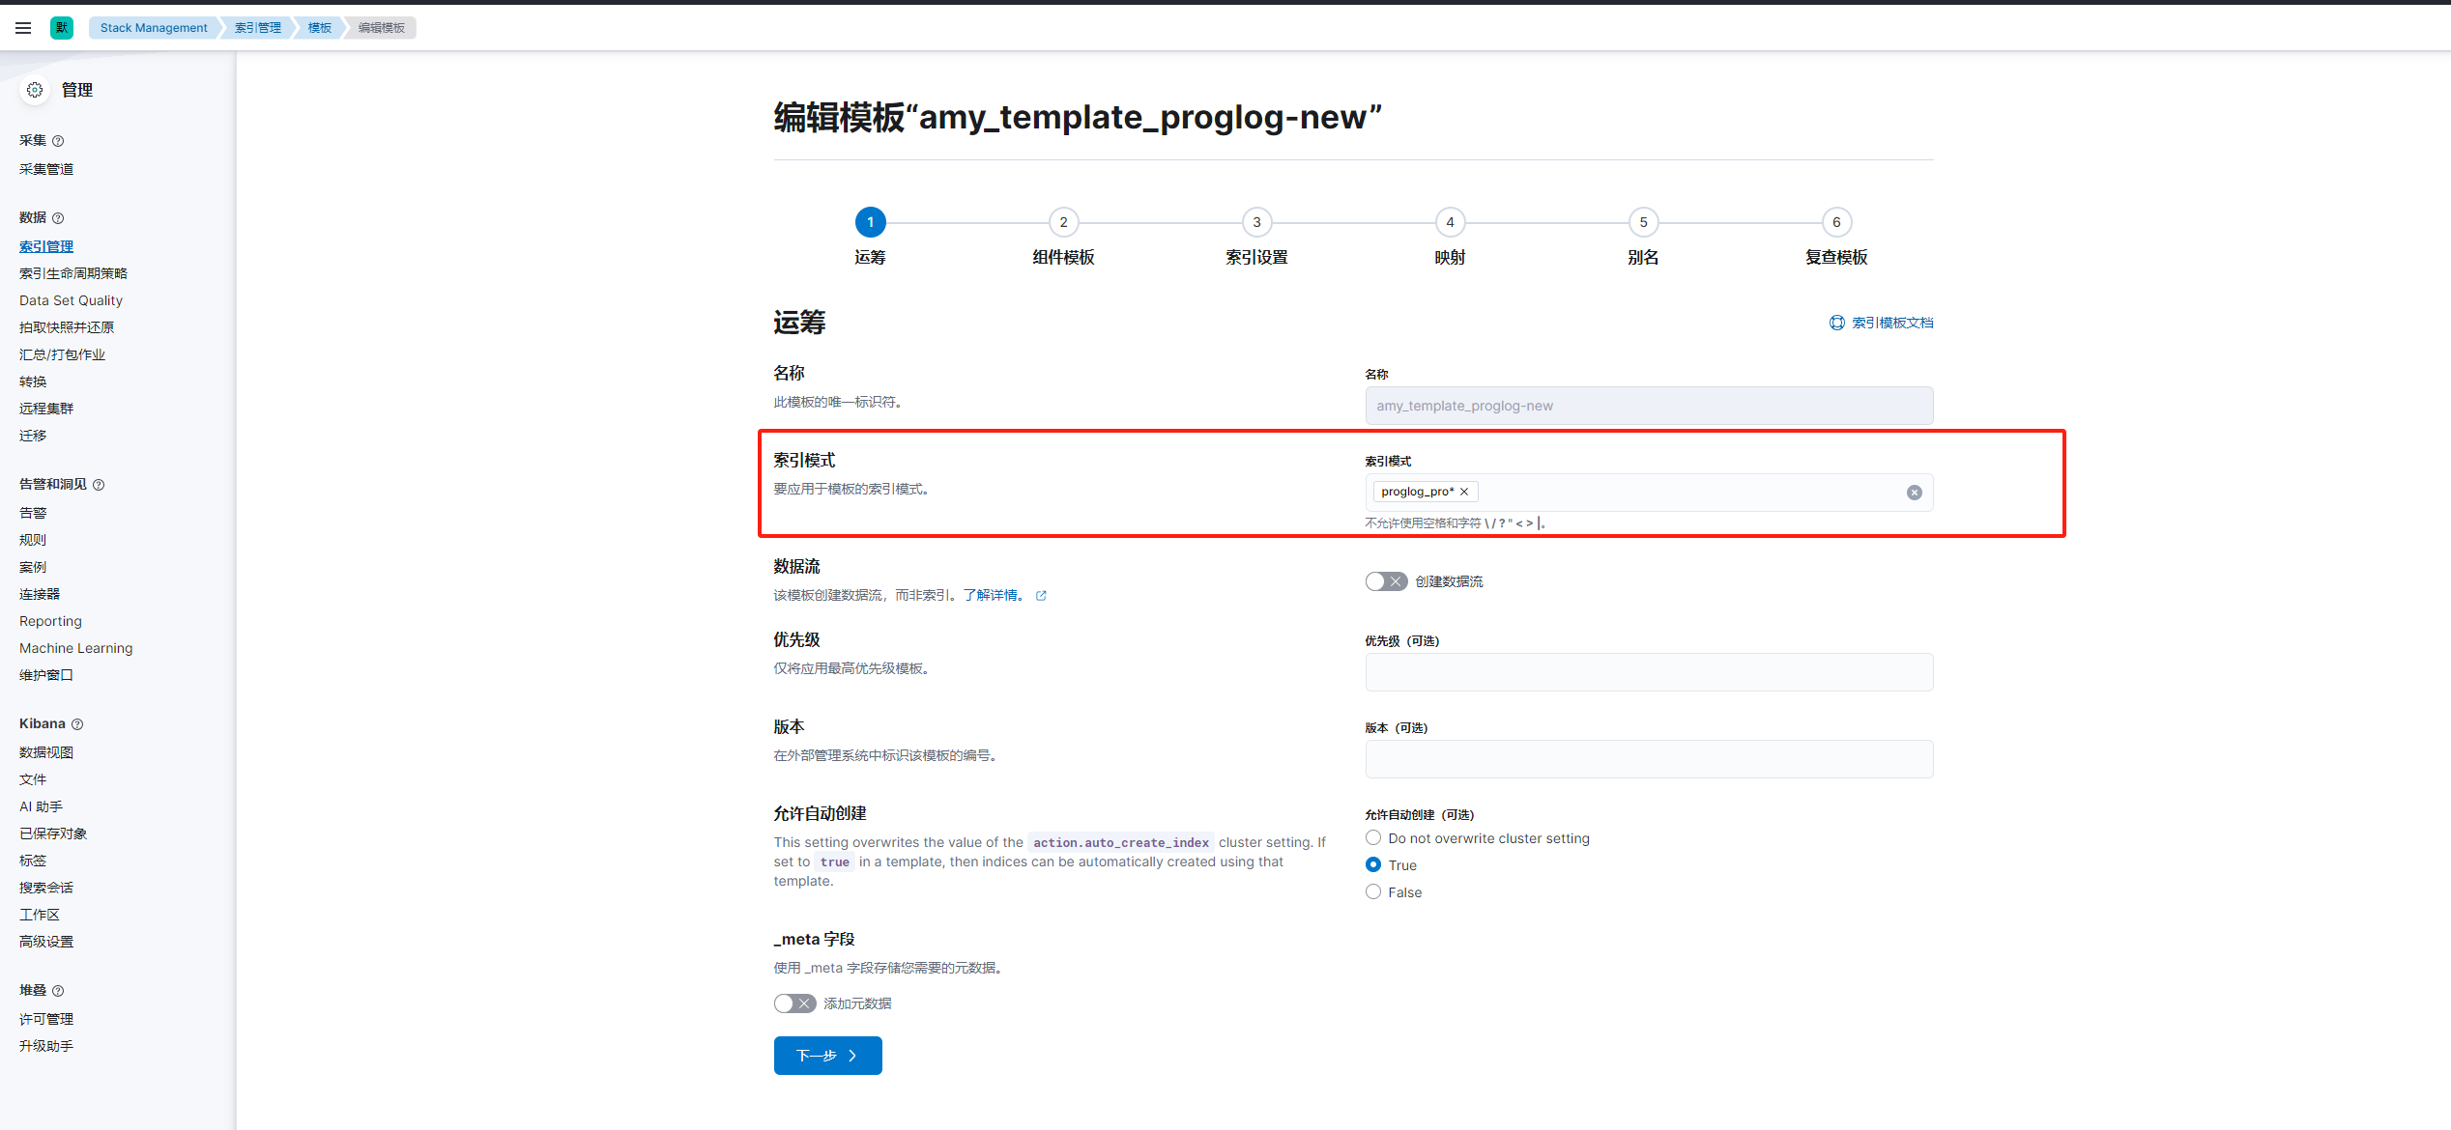Toggle the 创建数据流 switch
2451x1130 pixels.
click(x=1386, y=581)
